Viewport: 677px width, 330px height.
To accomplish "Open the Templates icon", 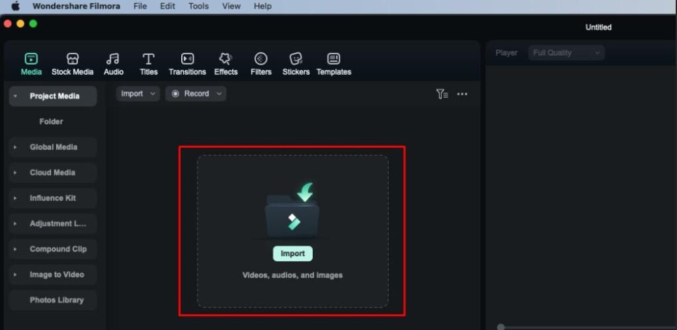I will click(x=334, y=59).
